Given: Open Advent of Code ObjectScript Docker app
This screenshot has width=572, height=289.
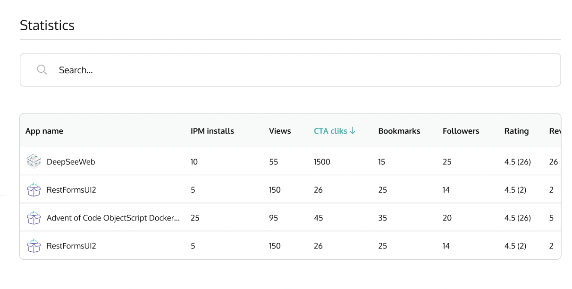Looking at the screenshot, I should pyautogui.click(x=113, y=218).
